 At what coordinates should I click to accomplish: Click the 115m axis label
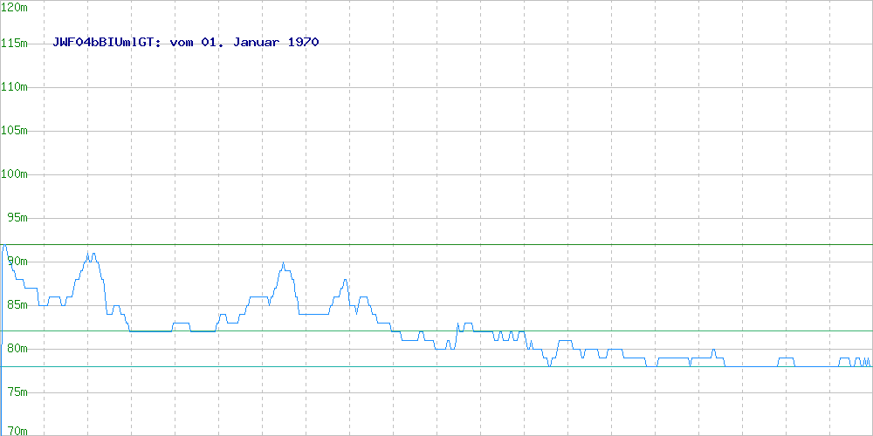click(15, 44)
